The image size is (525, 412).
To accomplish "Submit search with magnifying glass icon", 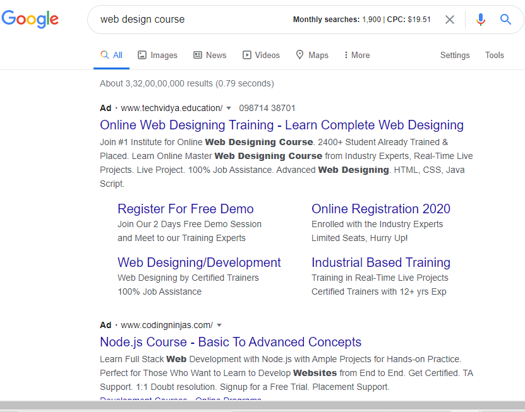I will pyautogui.click(x=505, y=20).
